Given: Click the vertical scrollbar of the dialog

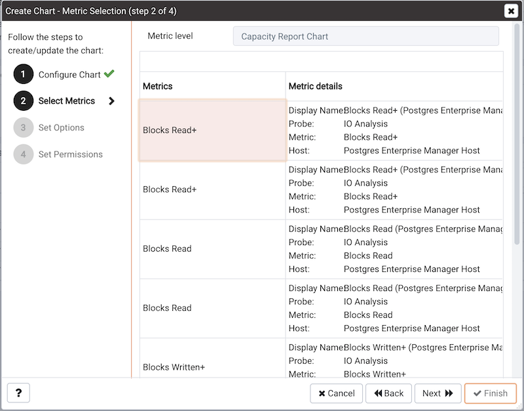Looking at the screenshot, I should point(517,134).
